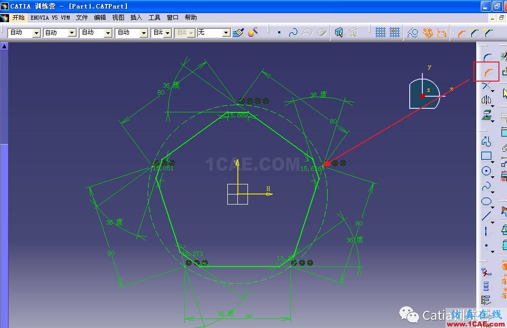This screenshot has height=328, width=507.
Task: Select the Circle tool
Action: pos(486,171)
